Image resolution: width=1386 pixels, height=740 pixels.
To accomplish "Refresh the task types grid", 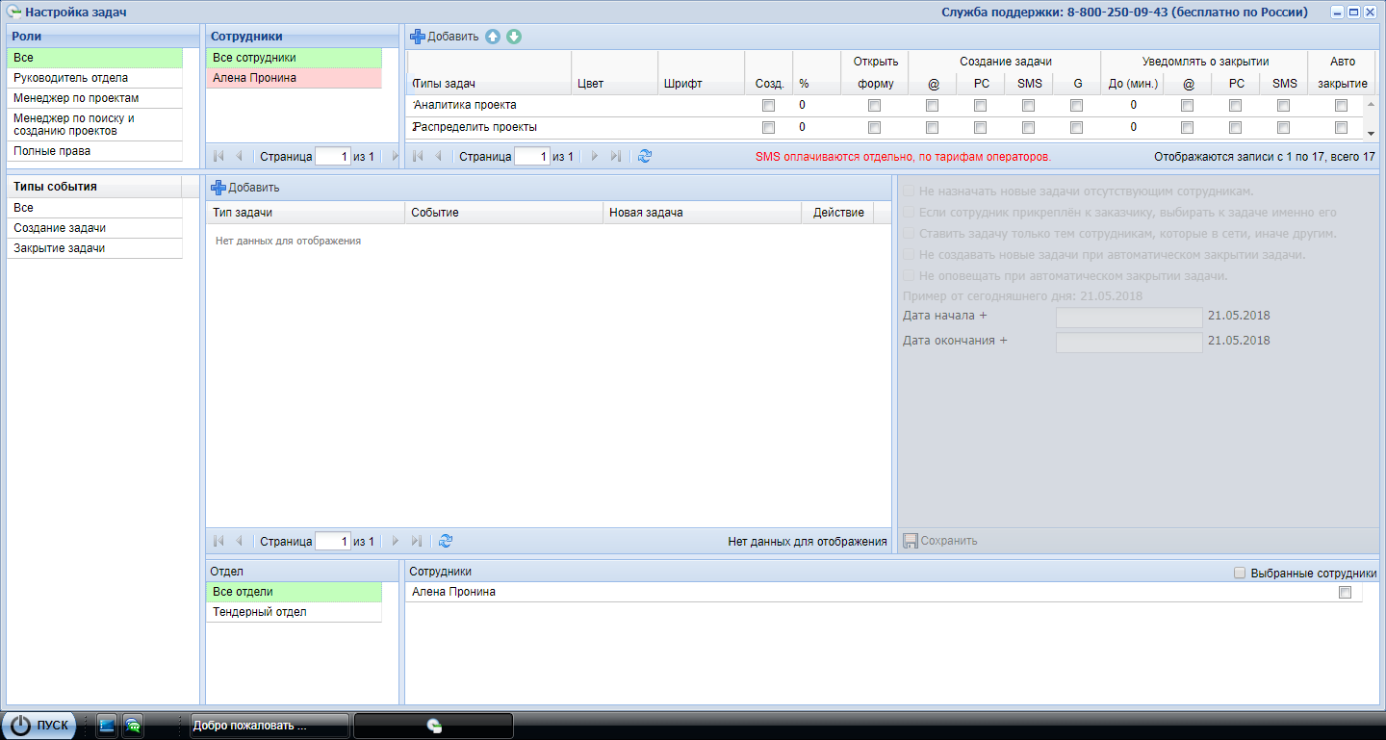I will click(x=645, y=156).
